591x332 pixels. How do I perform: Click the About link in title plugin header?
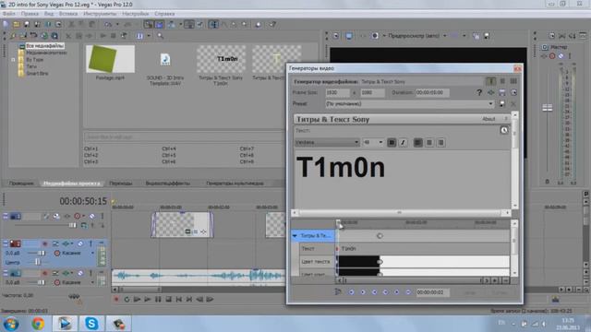[x=488, y=119]
